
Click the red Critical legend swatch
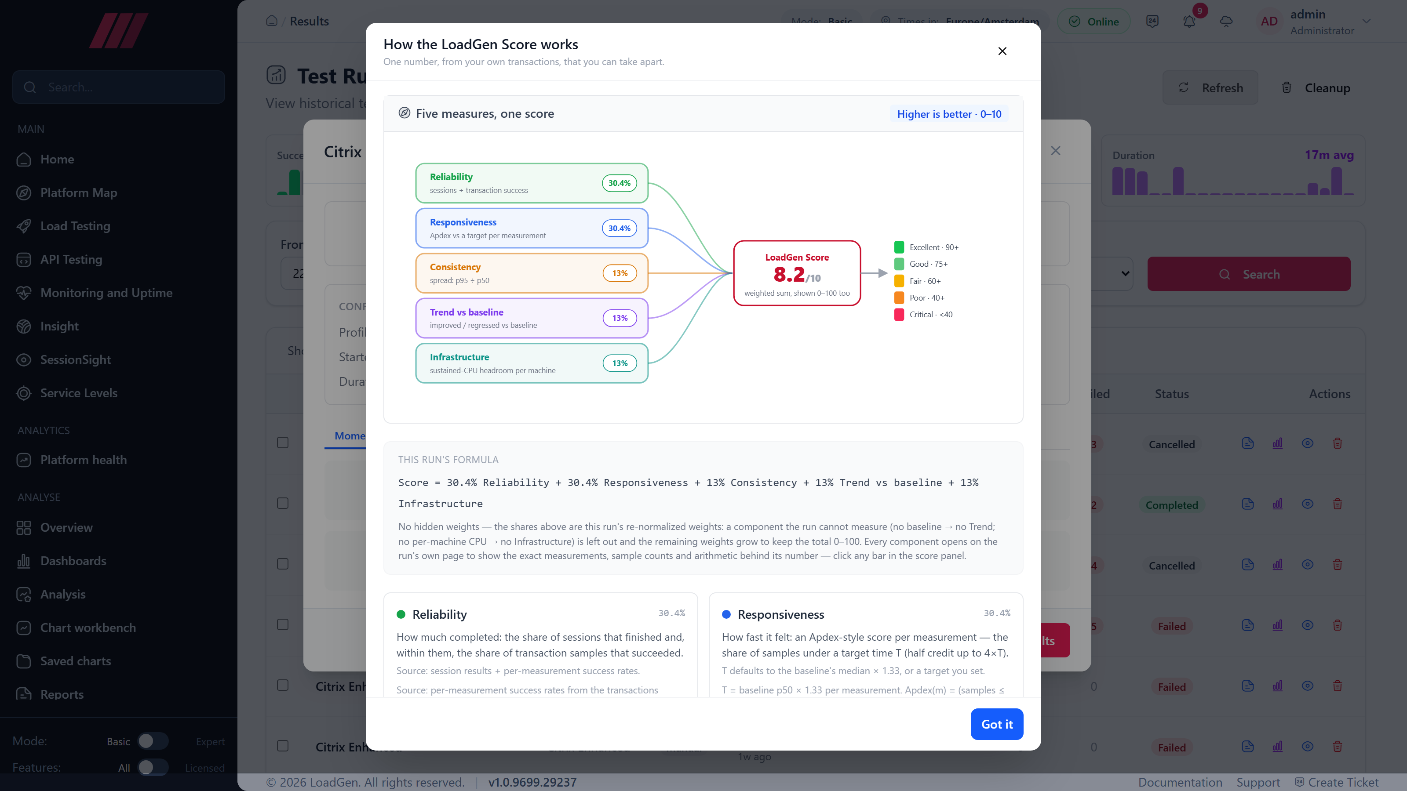(x=899, y=315)
